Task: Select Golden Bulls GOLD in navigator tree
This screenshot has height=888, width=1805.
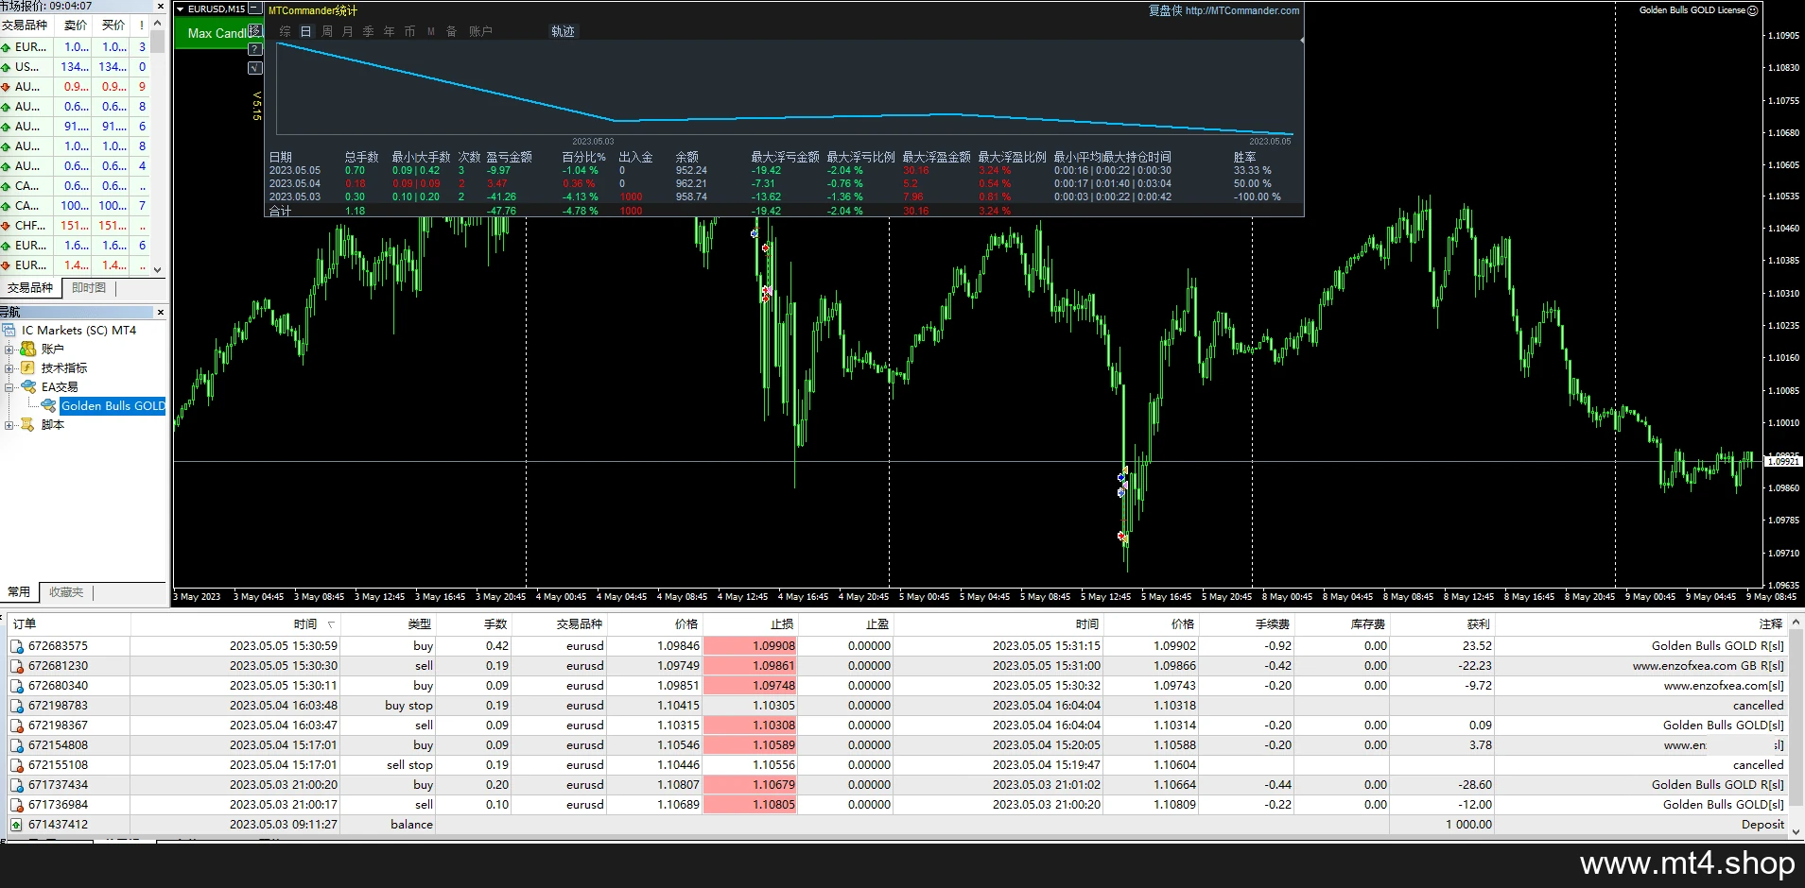Action: [113, 406]
